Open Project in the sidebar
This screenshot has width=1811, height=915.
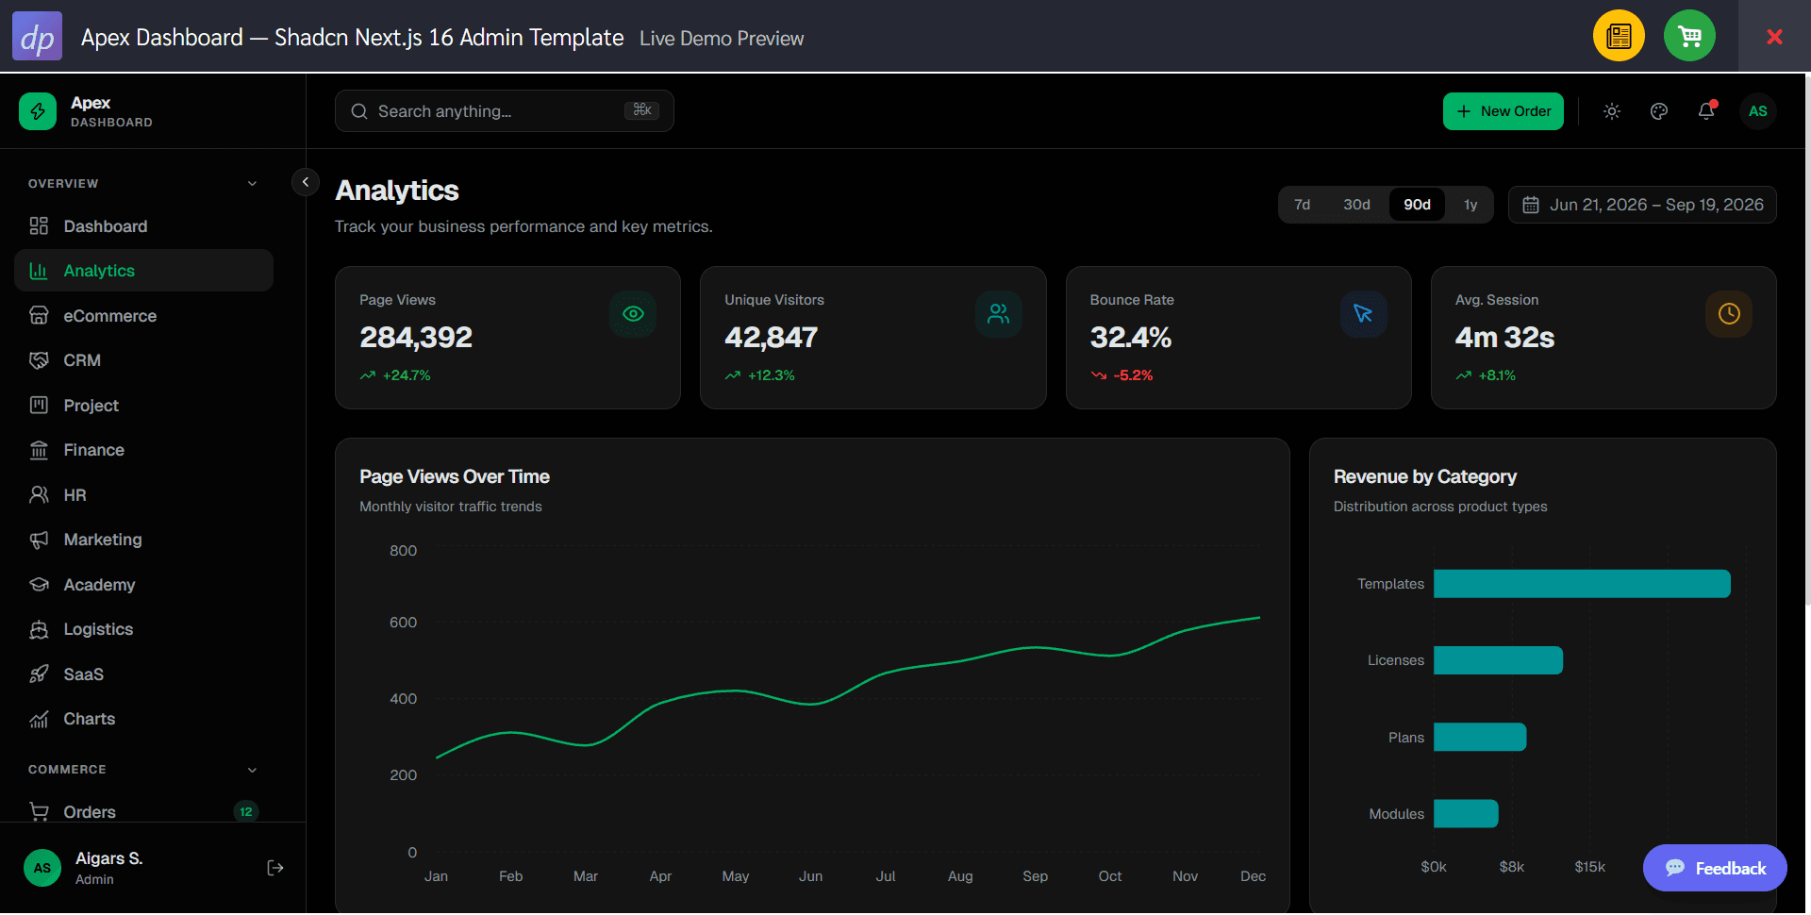pyautogui.click(x=143, y=406)
